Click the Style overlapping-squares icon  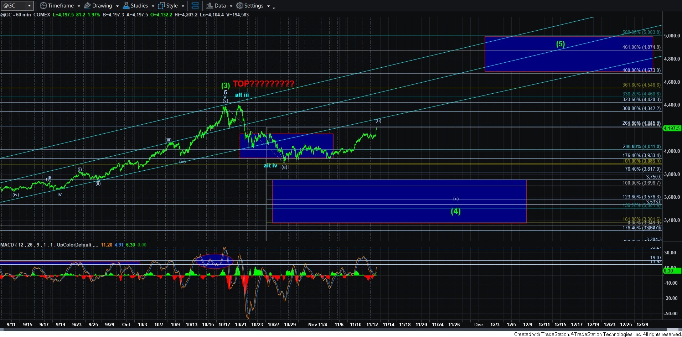pyautogui.click(x=161, y=6)
